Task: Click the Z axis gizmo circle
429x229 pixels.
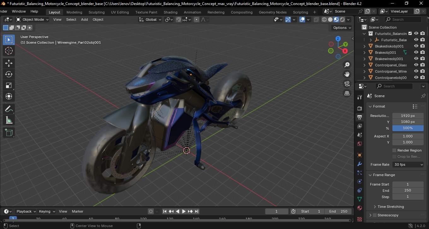Action: pos(338,38)
